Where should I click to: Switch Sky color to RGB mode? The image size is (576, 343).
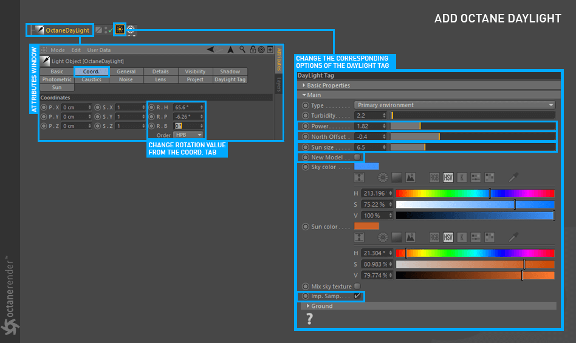click(434, 178)
